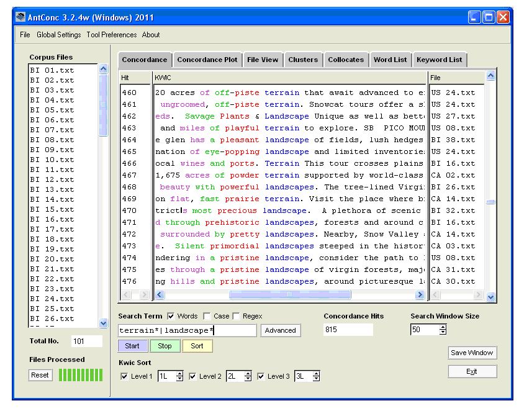The width and height of the screenshot is (519, 411).
Task: Increase Level 2 sort value arrow
Action: tap(248, 374)
